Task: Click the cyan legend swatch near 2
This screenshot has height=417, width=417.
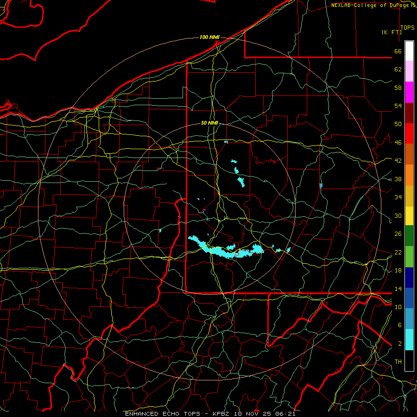Action: [x=409, y=340]
